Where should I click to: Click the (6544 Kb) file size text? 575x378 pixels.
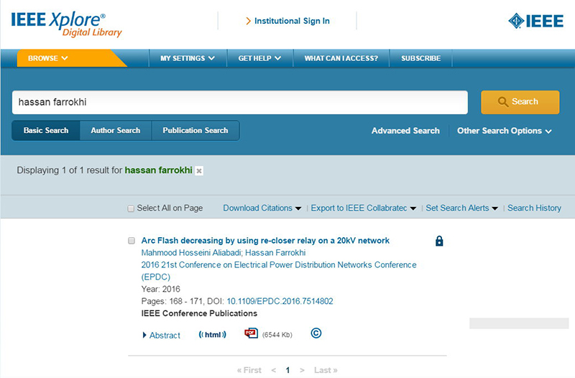[x=277, y=335]
